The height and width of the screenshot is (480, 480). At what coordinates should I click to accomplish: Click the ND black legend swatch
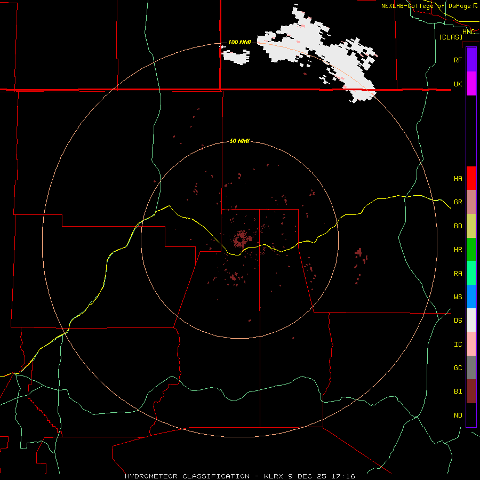[471, 415]
